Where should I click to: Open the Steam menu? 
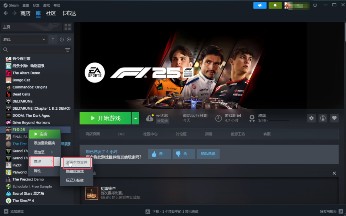(x=11, y=5)
